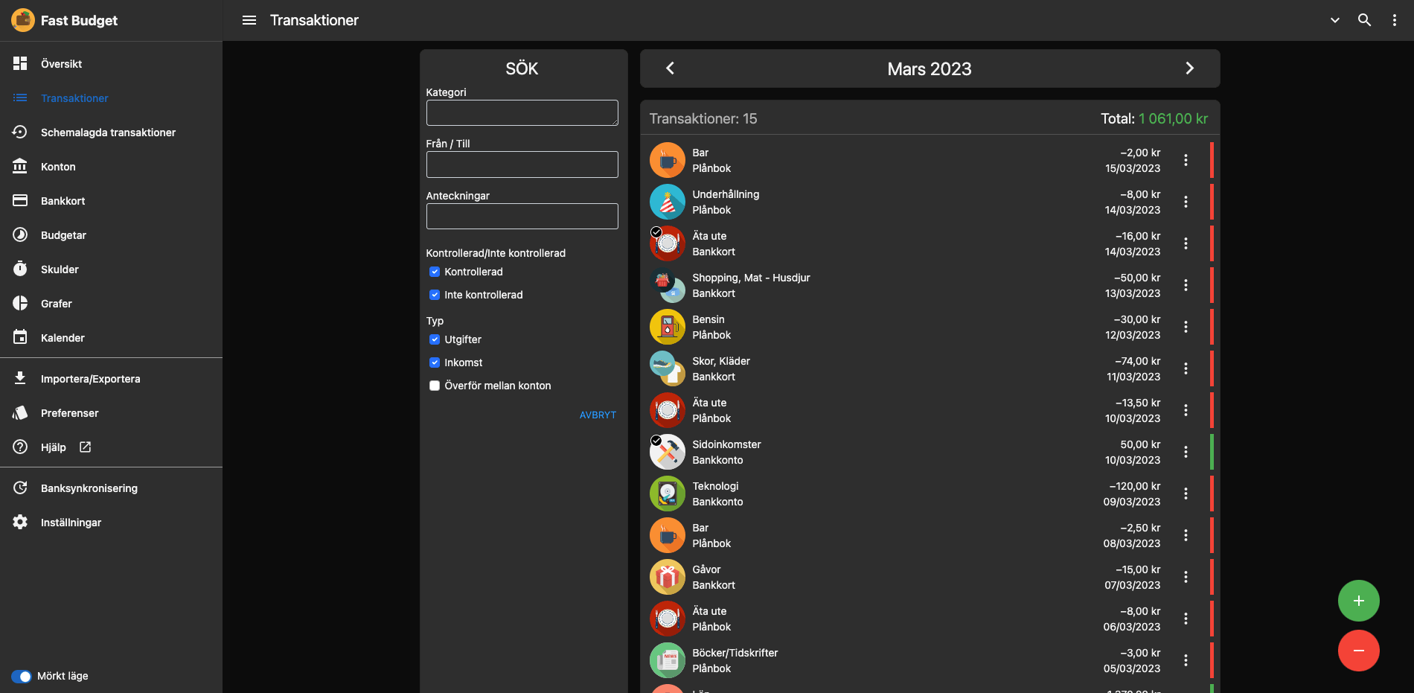
Task: Click the Bensin fuel pump category icon
Action: point(668,327)
